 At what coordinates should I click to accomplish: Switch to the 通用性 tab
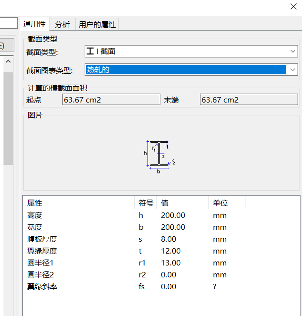tap(35, 24)
